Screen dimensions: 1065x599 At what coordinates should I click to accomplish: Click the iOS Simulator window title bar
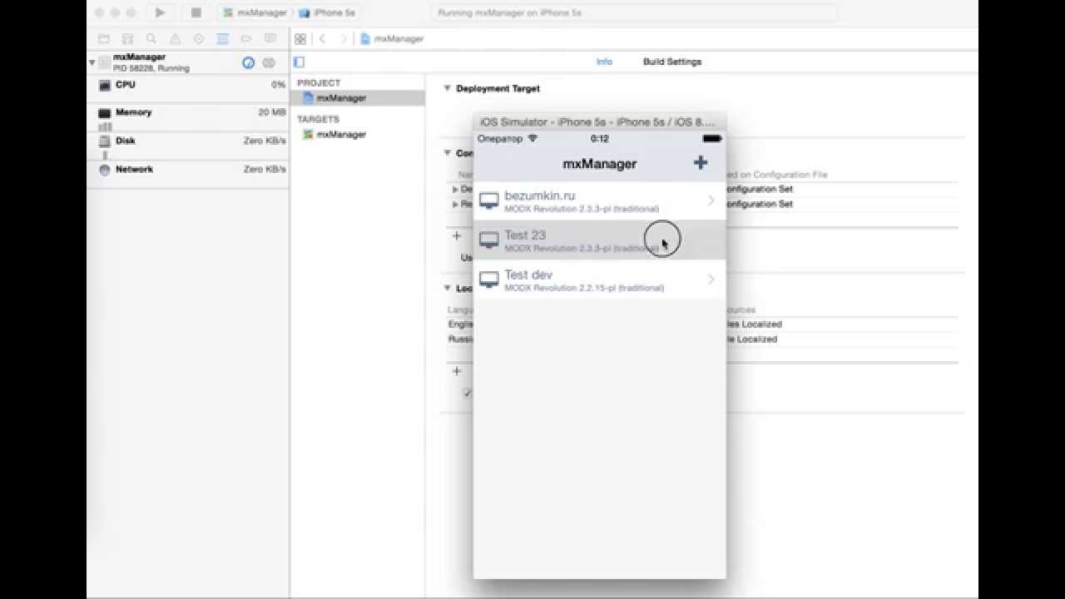click(x=599, y=121)
